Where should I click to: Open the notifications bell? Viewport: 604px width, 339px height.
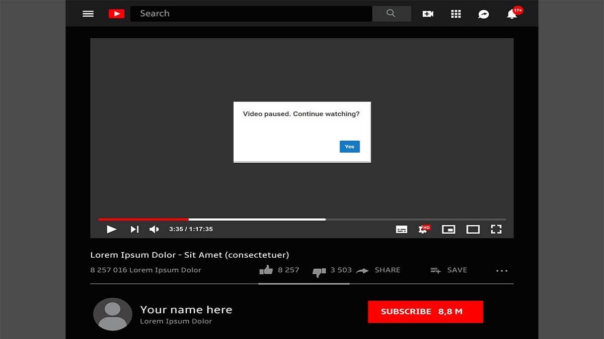click(x=512, y=14)
